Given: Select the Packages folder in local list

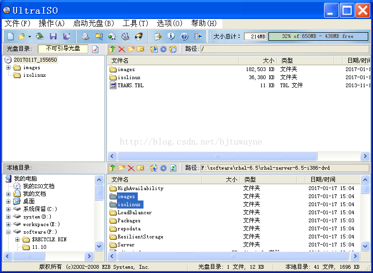Looking at the screenshot, I should [x=129, y=220].
